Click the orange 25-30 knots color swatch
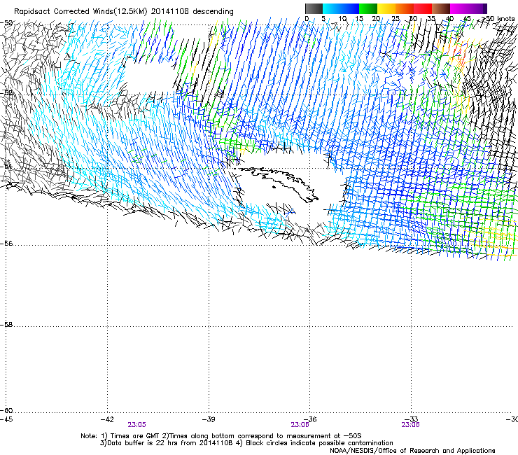Image resolution: width=518 pixels, height=455 pixels. [x=405, y=8]
